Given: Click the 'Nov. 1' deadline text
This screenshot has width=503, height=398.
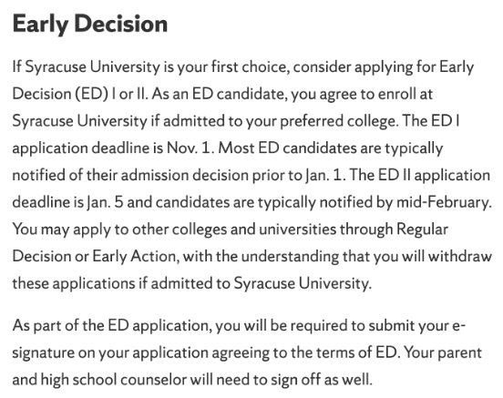Looking at the screenshot, I should 190,148.
